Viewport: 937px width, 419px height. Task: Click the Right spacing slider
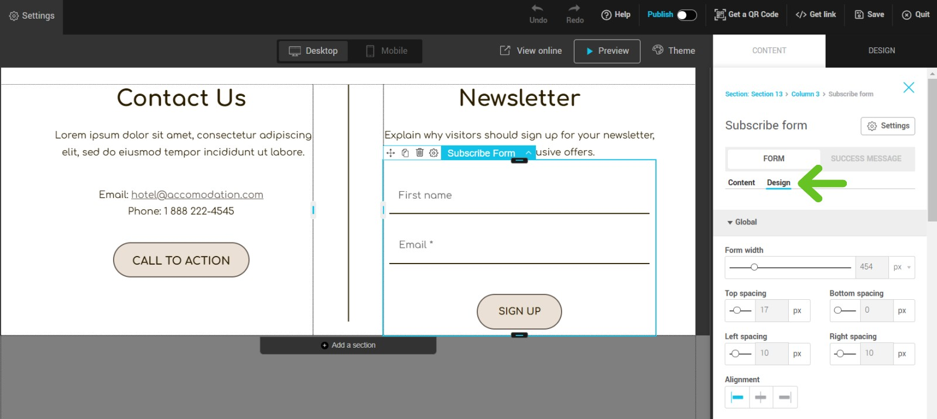click(x=845, y=354)
